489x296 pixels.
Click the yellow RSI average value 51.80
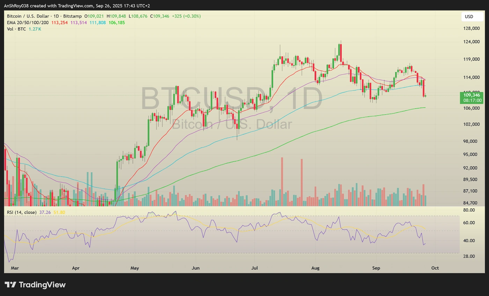click(59, 212)
